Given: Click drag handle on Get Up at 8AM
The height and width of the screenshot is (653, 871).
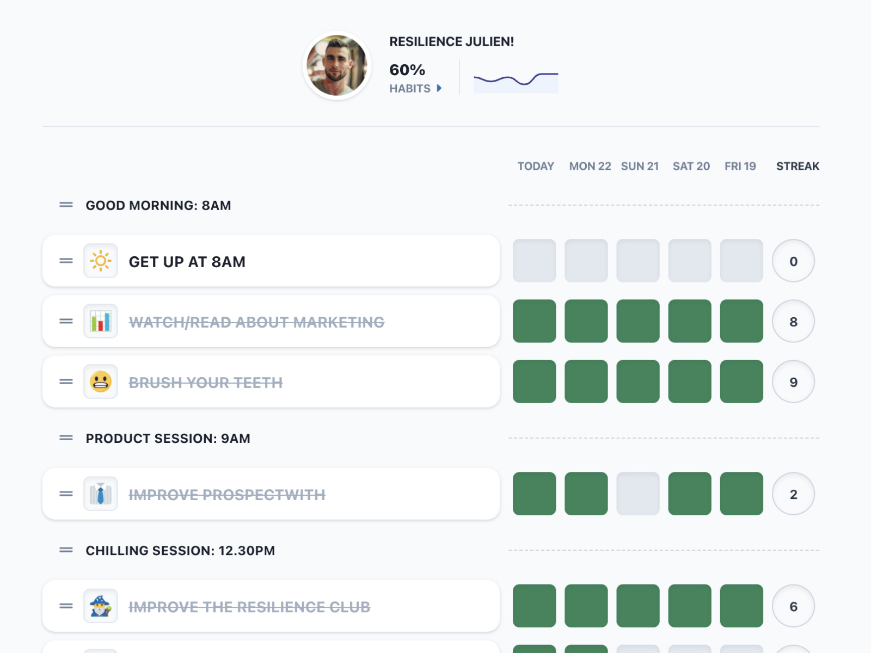Looking at the screenshot, I should 66,261.
